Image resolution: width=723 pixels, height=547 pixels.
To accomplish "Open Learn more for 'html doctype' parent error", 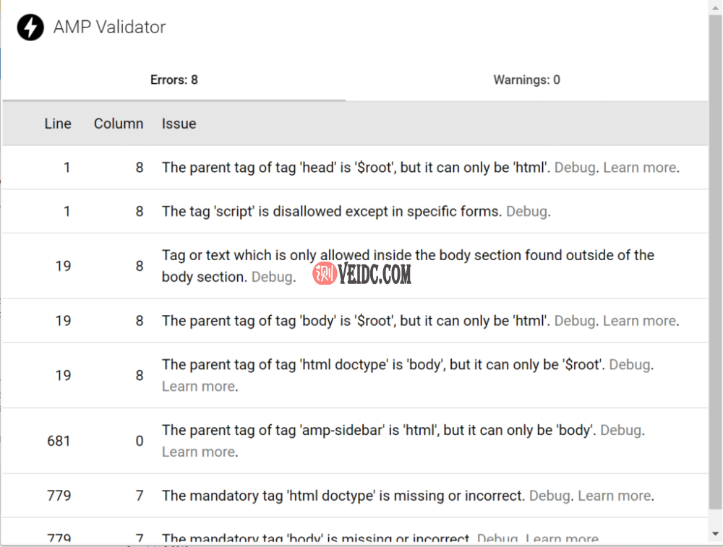I will (197, 387).
